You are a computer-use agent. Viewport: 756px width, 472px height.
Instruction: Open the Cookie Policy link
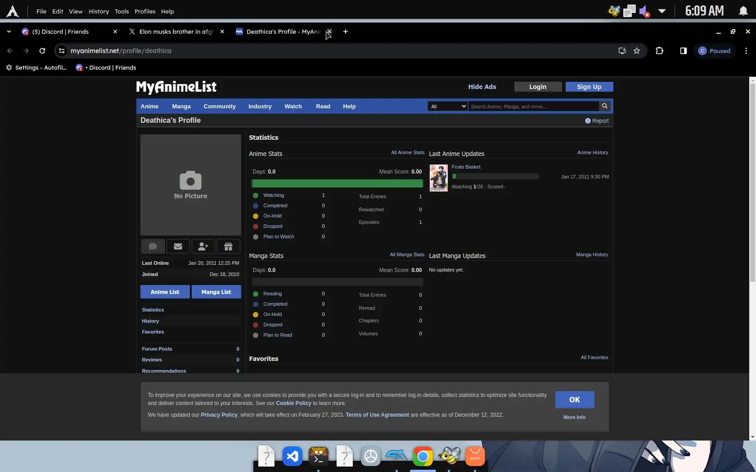pyautogui.click(x=293, y=403)
